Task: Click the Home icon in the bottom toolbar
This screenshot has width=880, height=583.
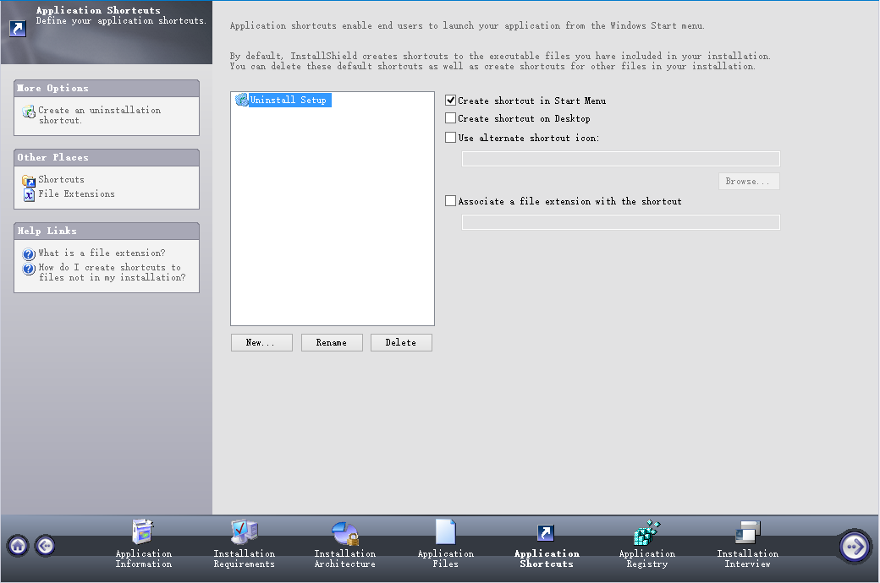Action: pos(17,546)
